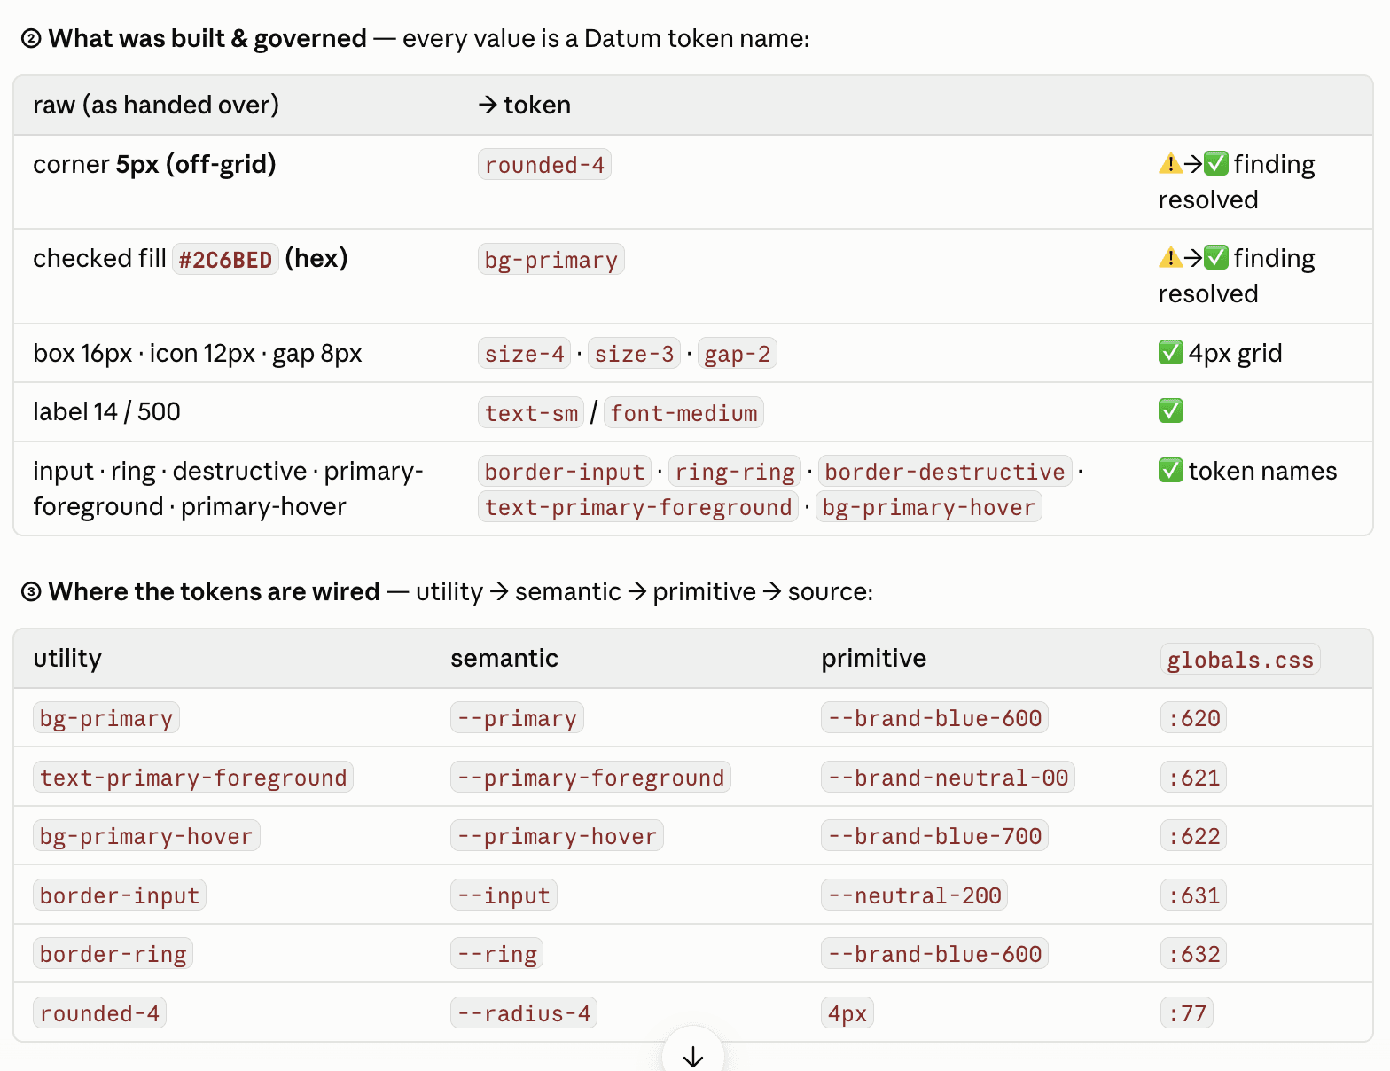Click the bg-primary utility cell
The image size is (1390, 1071).
[106, 718]
